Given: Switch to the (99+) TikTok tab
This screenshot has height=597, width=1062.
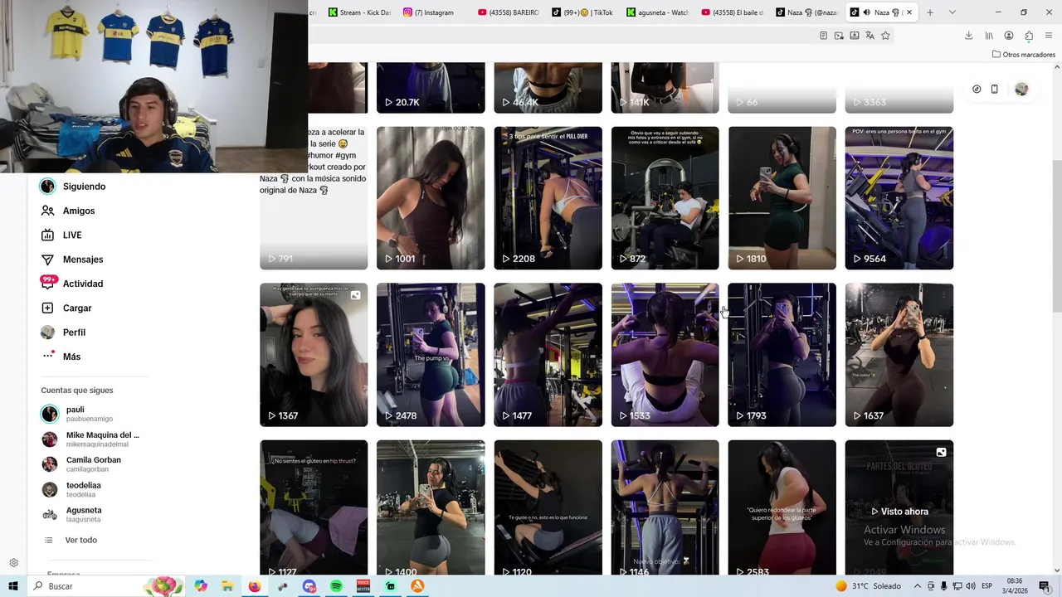Looking at the screenshot, I should pyautogui.click(x=582, y=12).
